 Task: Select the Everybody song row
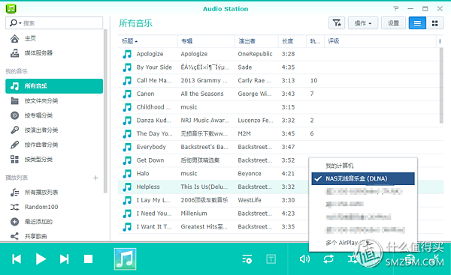pyautogui.click(x=279, y=147)
